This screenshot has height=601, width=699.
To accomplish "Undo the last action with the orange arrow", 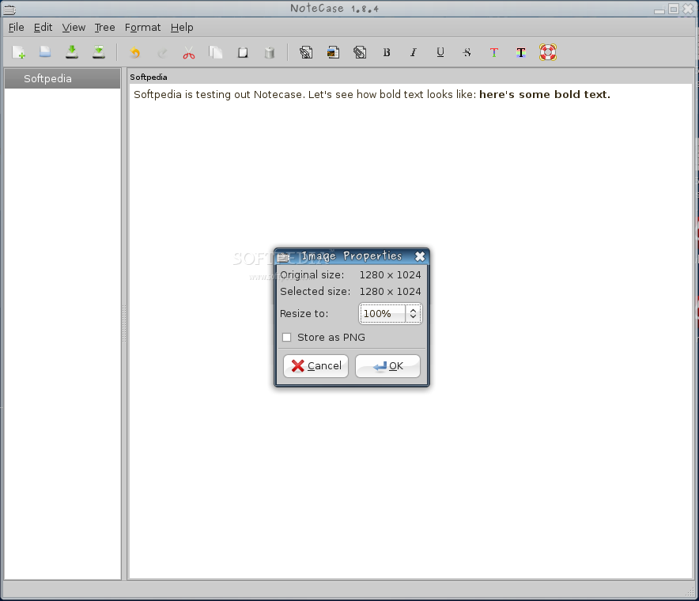I will pos(135,53).
